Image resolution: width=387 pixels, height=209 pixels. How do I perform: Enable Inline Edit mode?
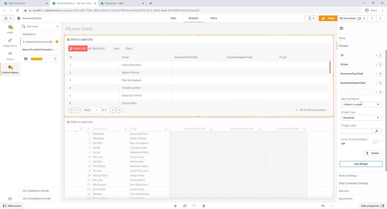point(78,48)
